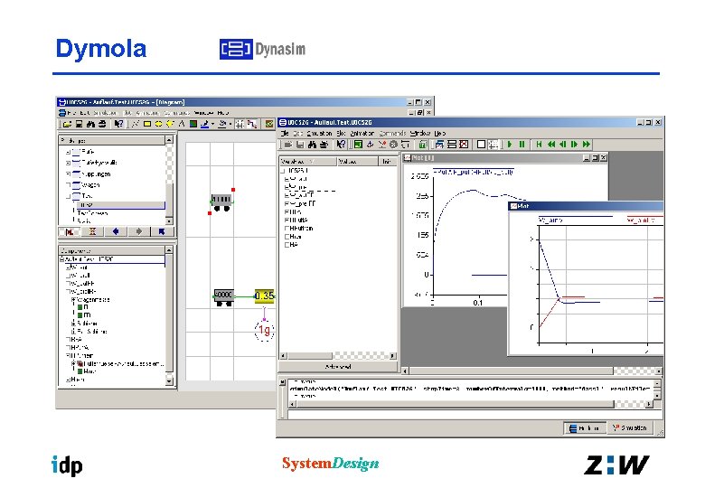The width and height of the screenshot is (705, 488).
Task: Select the yellow 0.35 block in diagram
Action: tap(264, 296)
